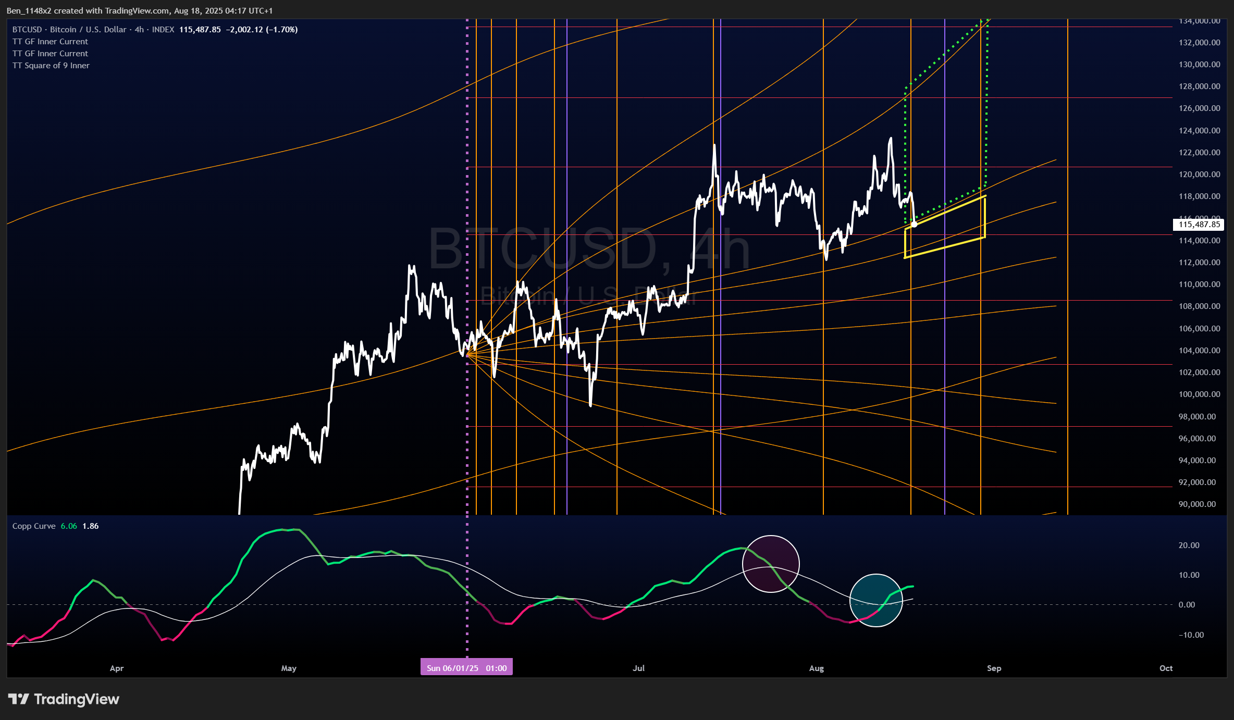Click the green 6.06 Copp Curve value

point(68,526)
